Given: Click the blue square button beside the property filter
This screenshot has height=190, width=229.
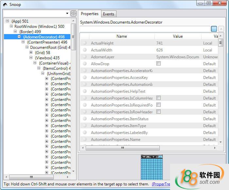Looking at the screenshot, I should [x=214, y=29].
